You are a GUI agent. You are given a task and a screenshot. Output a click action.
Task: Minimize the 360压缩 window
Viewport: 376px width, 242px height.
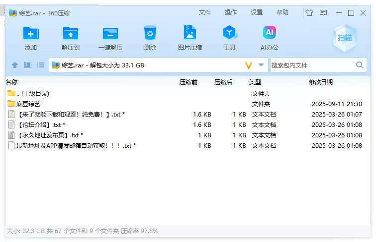[x=339, y=13]
